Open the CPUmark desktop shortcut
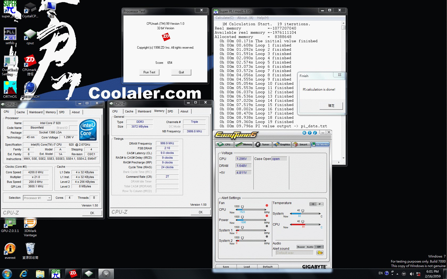This screenshot has height=279, width=447. 30,65
